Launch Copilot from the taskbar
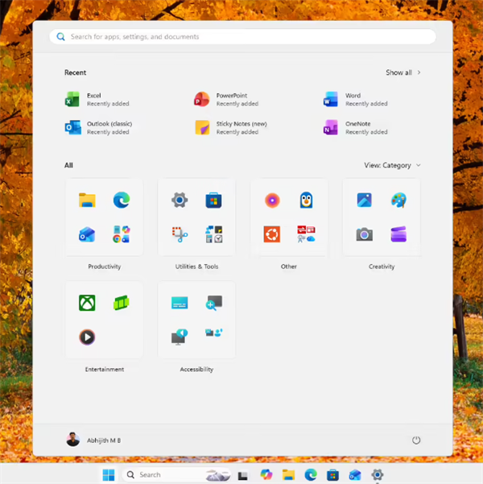483x484 pixels. (x=266, y=475)
